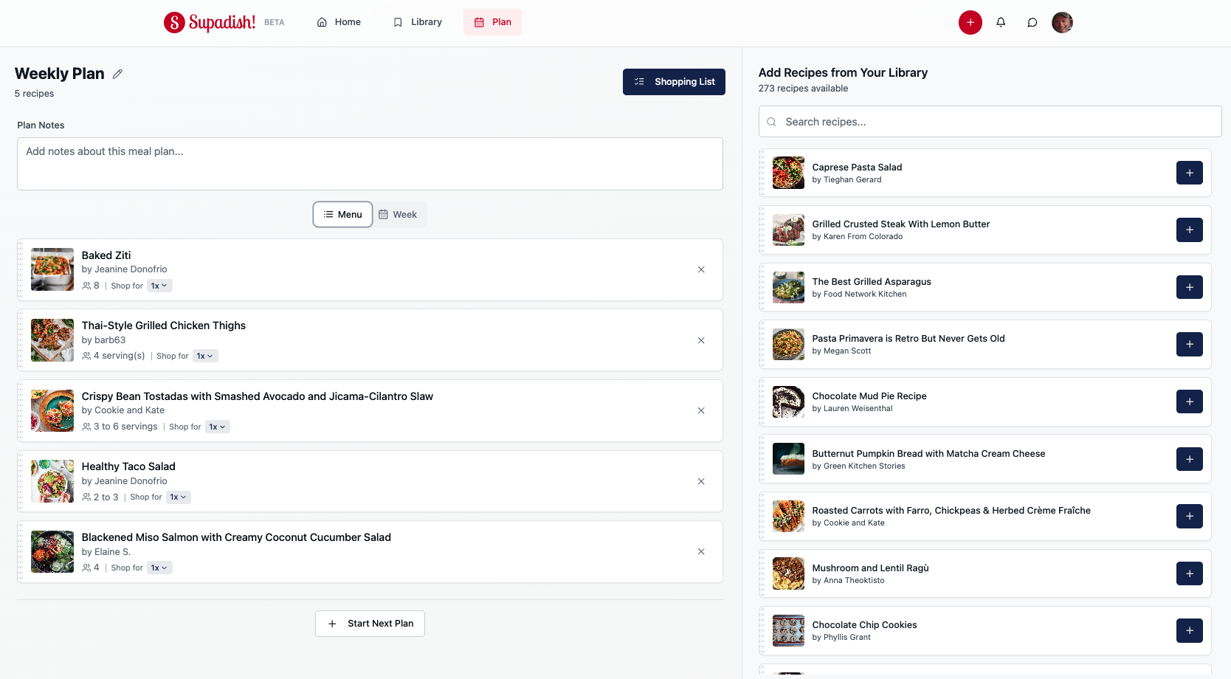The height and width of the screenshot is (679, 1231).
Task: Navigate to the Library tab
Action: point(417,22)
